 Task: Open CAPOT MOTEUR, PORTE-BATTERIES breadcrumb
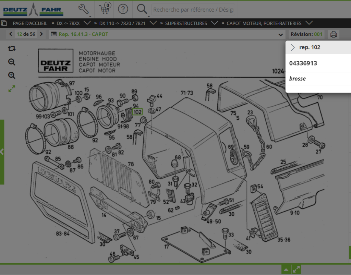click(264, 23)
